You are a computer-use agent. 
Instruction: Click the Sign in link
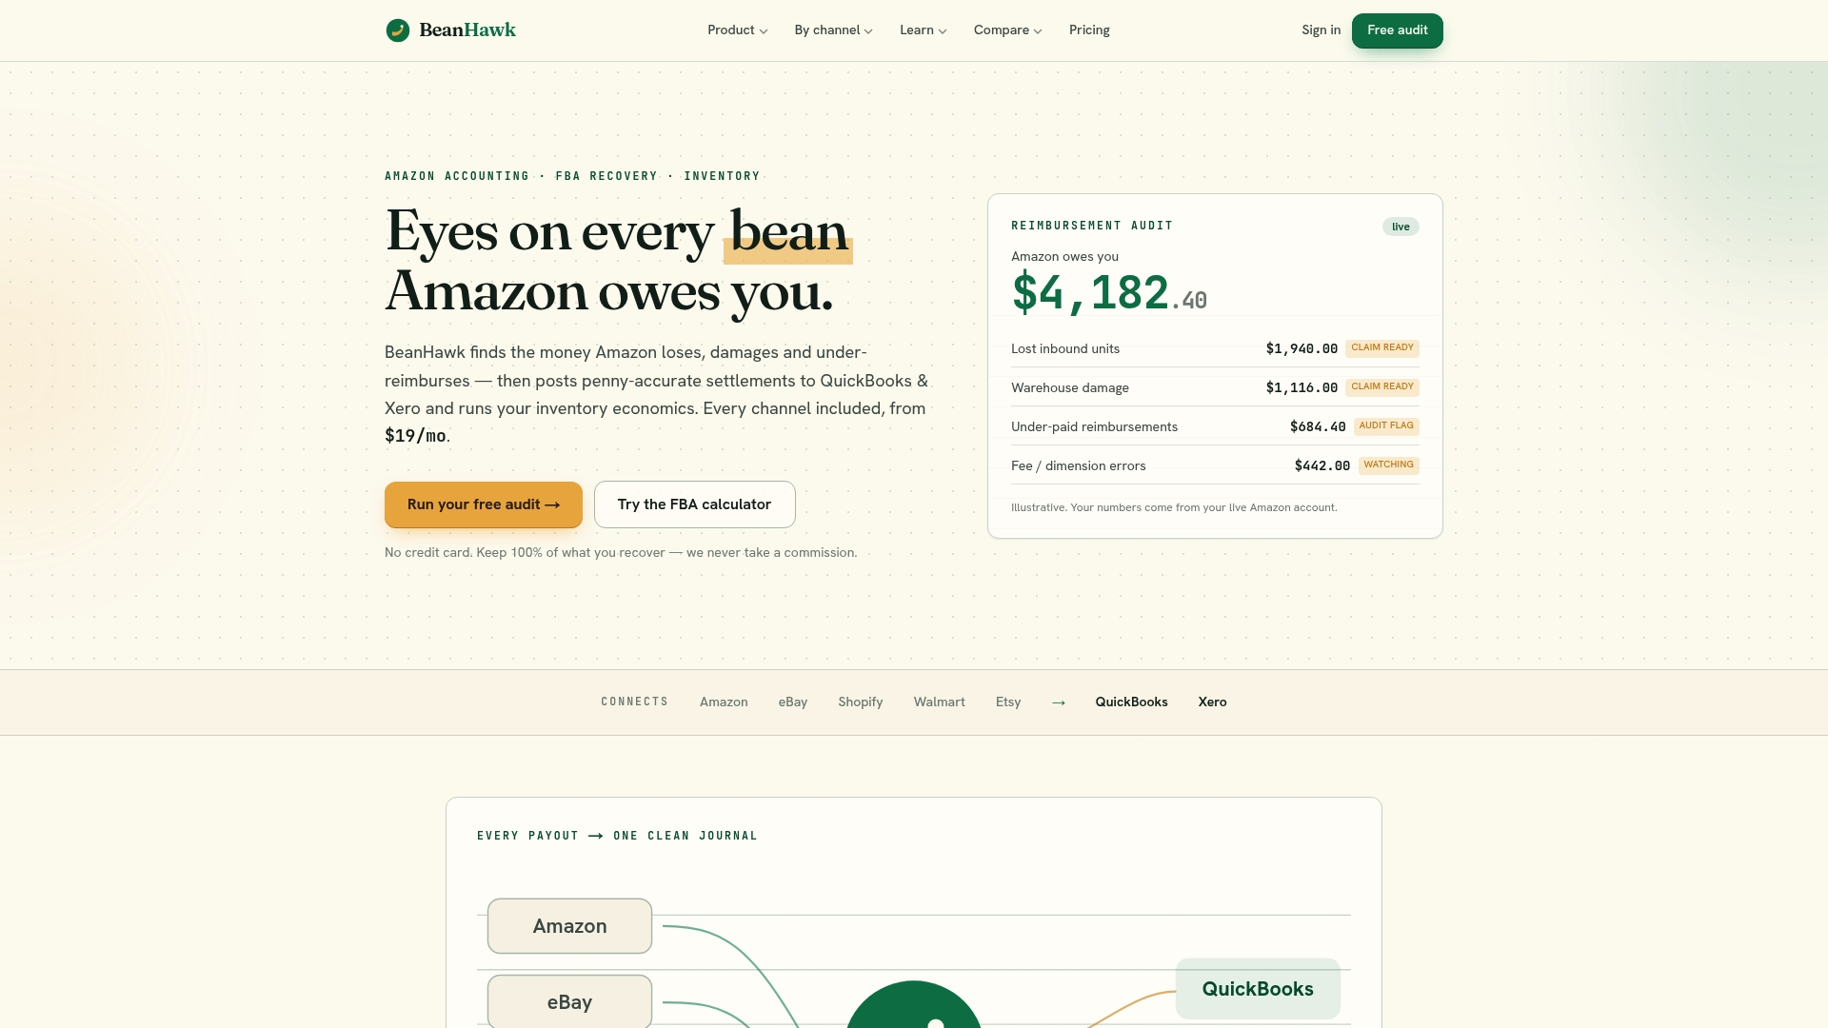(x=1321, y=30)
